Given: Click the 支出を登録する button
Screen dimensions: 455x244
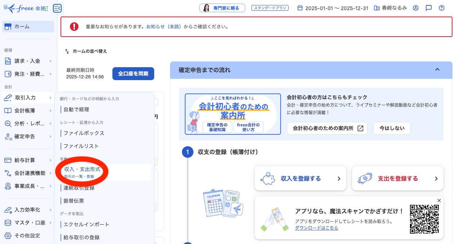Looking at the screenshot, I should click(x=397, y=178).
